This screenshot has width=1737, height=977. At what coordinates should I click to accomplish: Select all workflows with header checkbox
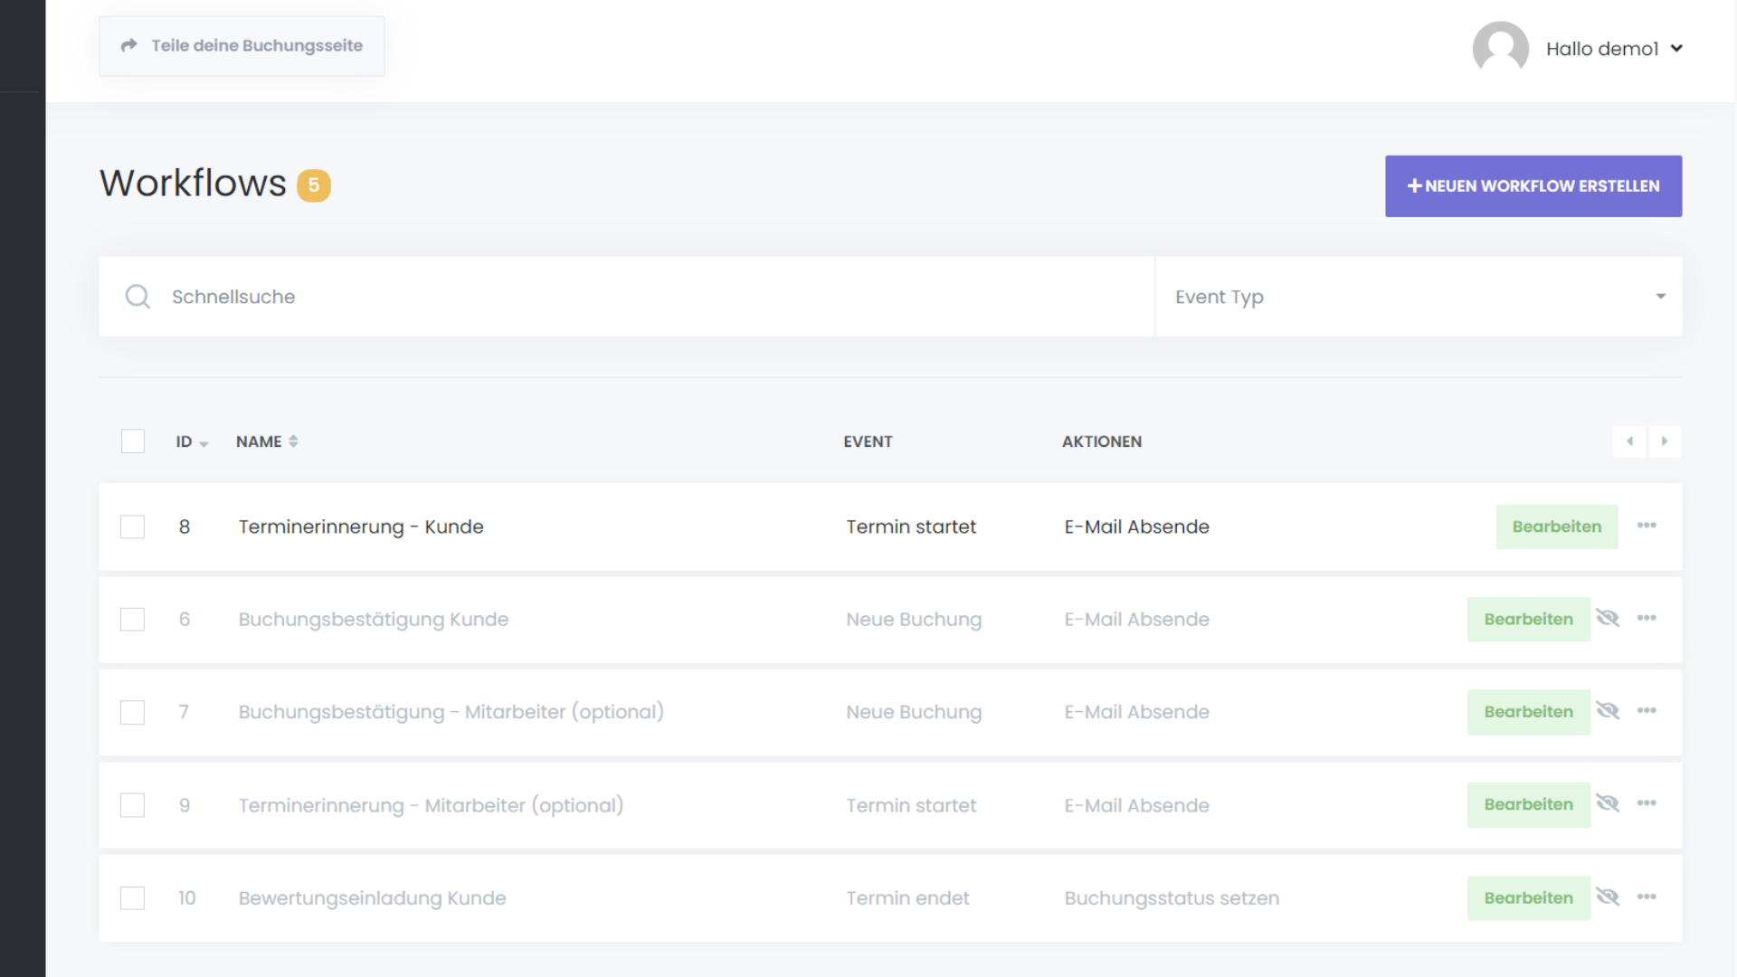click(x=133, y=441)
